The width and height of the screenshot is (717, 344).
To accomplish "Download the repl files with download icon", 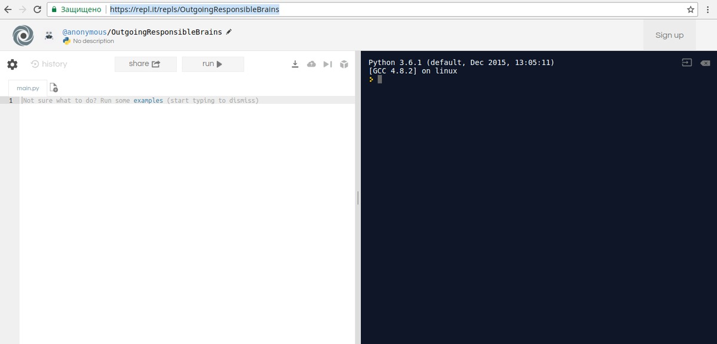I will click(295, 64).
